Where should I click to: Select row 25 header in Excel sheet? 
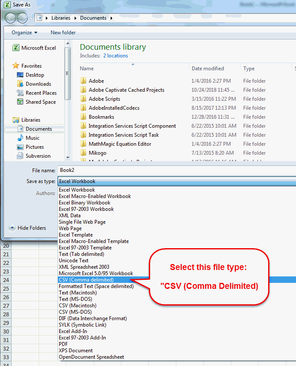point(6,288)
